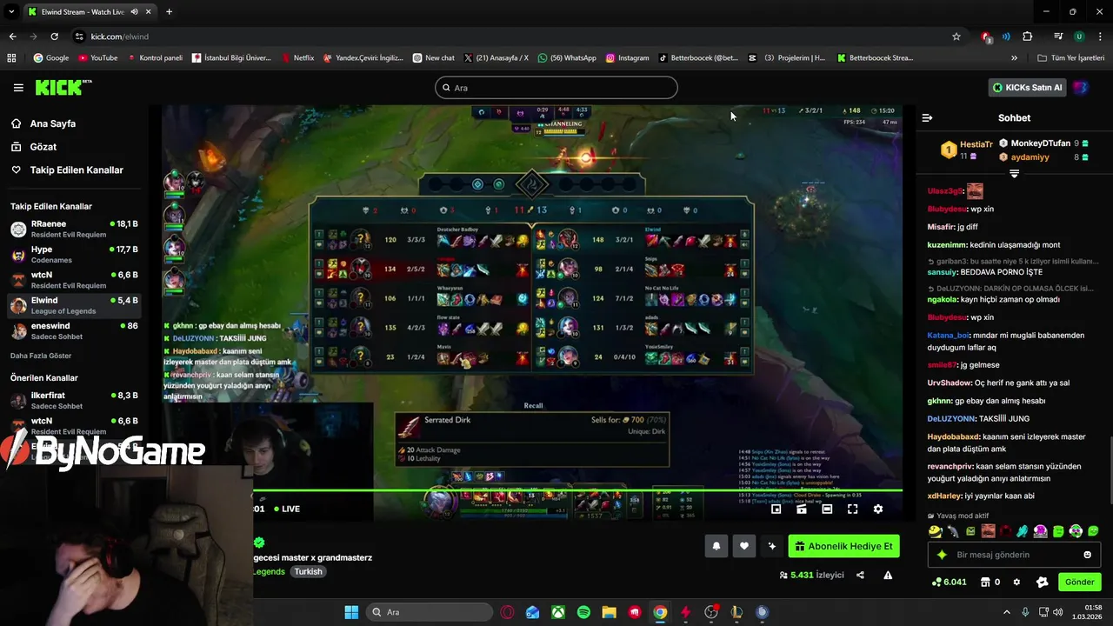The width and height of the screenshot is (1113, 626).
Task: Expand Daha Fazla Göster in followed channels
Action: tap(41, 356)
